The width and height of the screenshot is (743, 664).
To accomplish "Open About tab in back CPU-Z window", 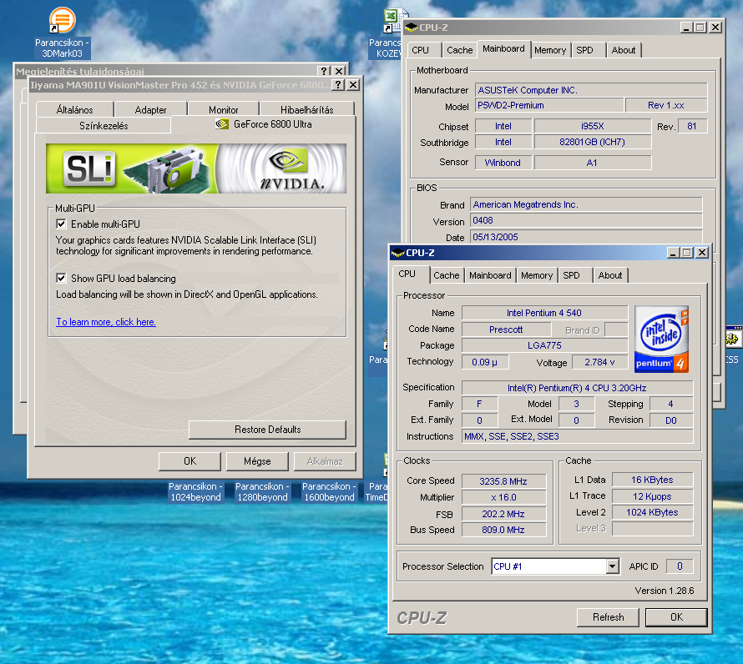I will (x=624, y=50).
